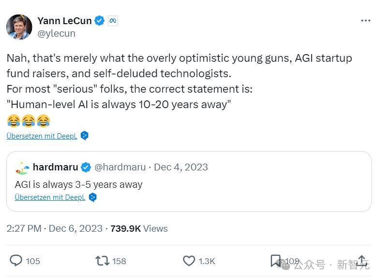Open hardmaru's profile name in the quoted tweet
Screen dimensions: 382x280
point(55,167)
